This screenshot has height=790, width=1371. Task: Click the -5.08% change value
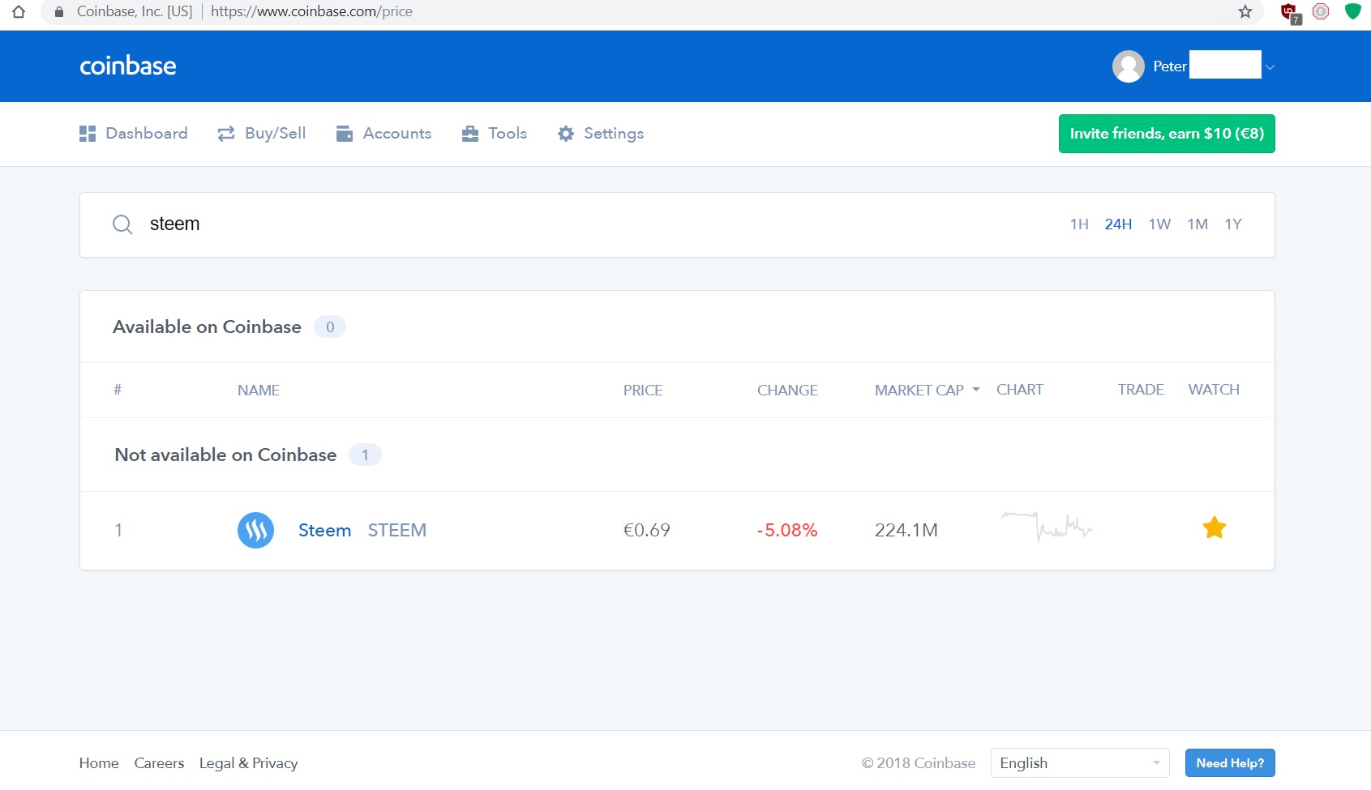pos(786,530)
